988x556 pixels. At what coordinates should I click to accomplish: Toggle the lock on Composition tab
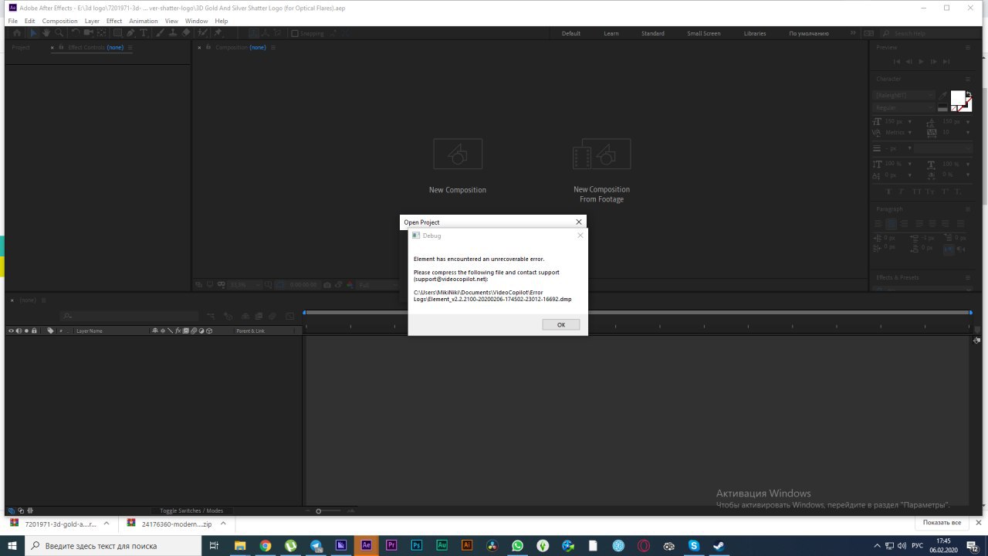point(208,47)
